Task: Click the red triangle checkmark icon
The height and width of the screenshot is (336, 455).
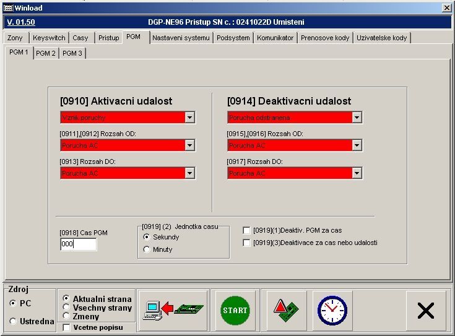Action: (287, 309)
